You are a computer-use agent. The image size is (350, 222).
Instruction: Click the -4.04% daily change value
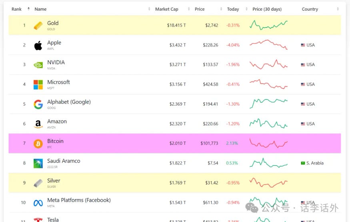pyautogui.click(x=233, y=45)
